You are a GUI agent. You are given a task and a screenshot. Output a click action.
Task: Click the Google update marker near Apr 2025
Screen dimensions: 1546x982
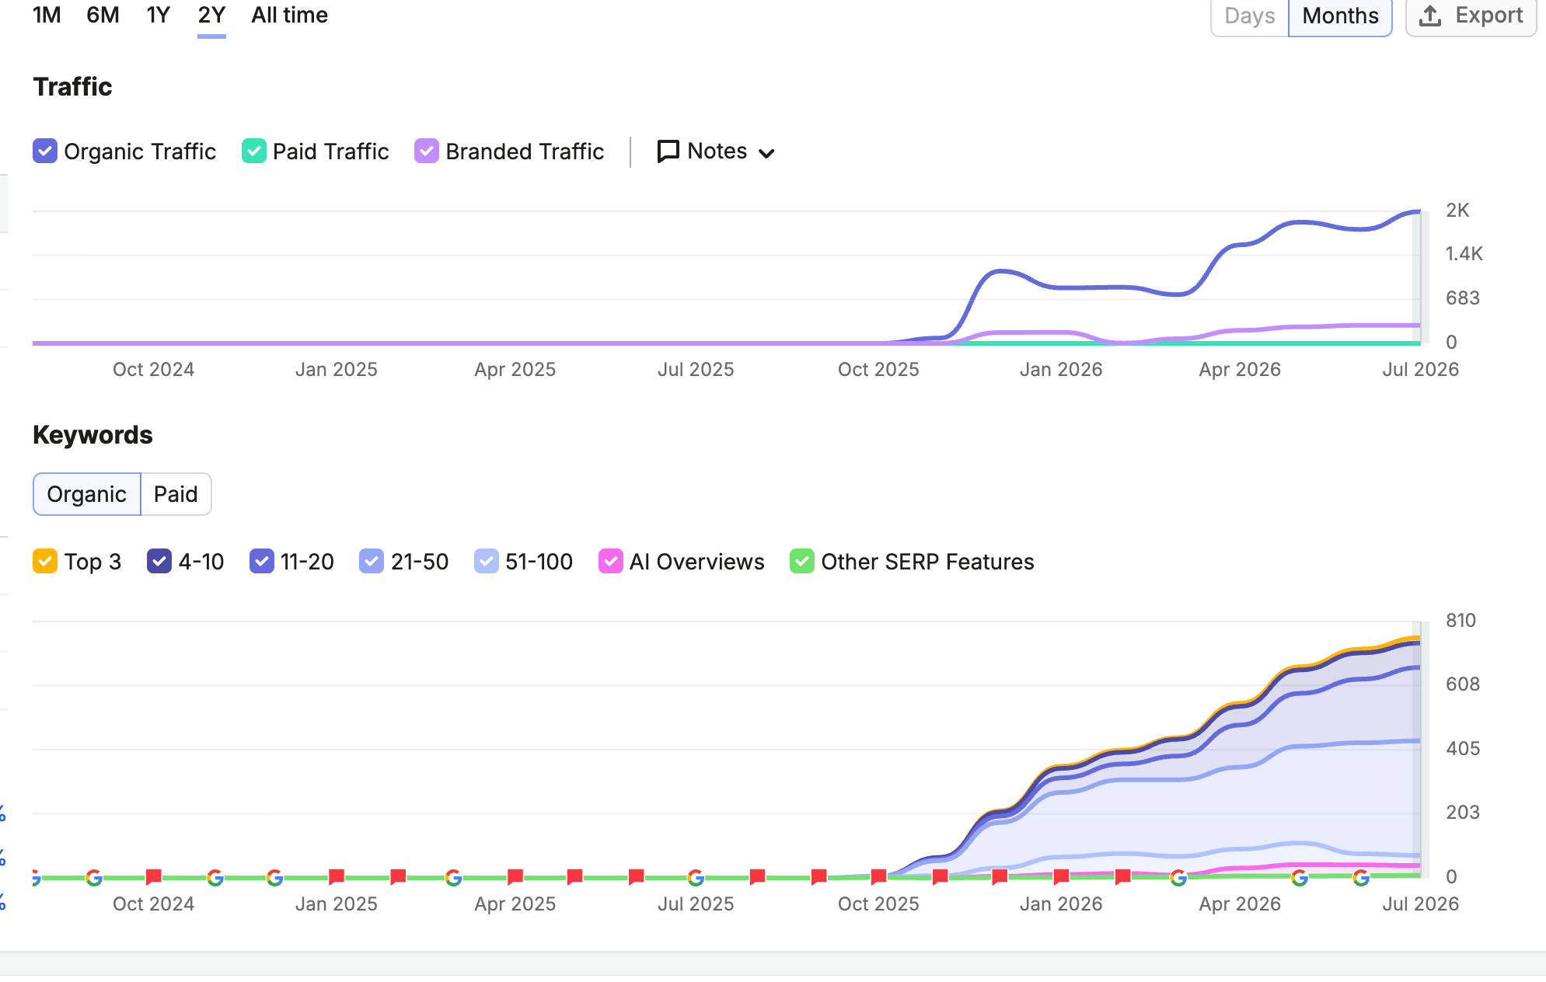point(454,878)
